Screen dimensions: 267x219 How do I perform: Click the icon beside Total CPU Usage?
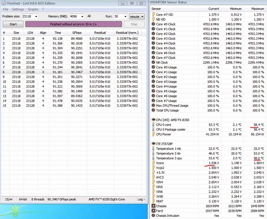click(154, 110)
